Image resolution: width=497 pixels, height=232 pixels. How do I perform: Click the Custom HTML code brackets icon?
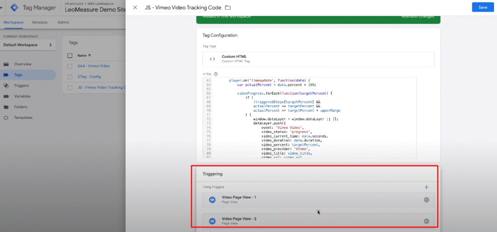[x=213, y=59]
